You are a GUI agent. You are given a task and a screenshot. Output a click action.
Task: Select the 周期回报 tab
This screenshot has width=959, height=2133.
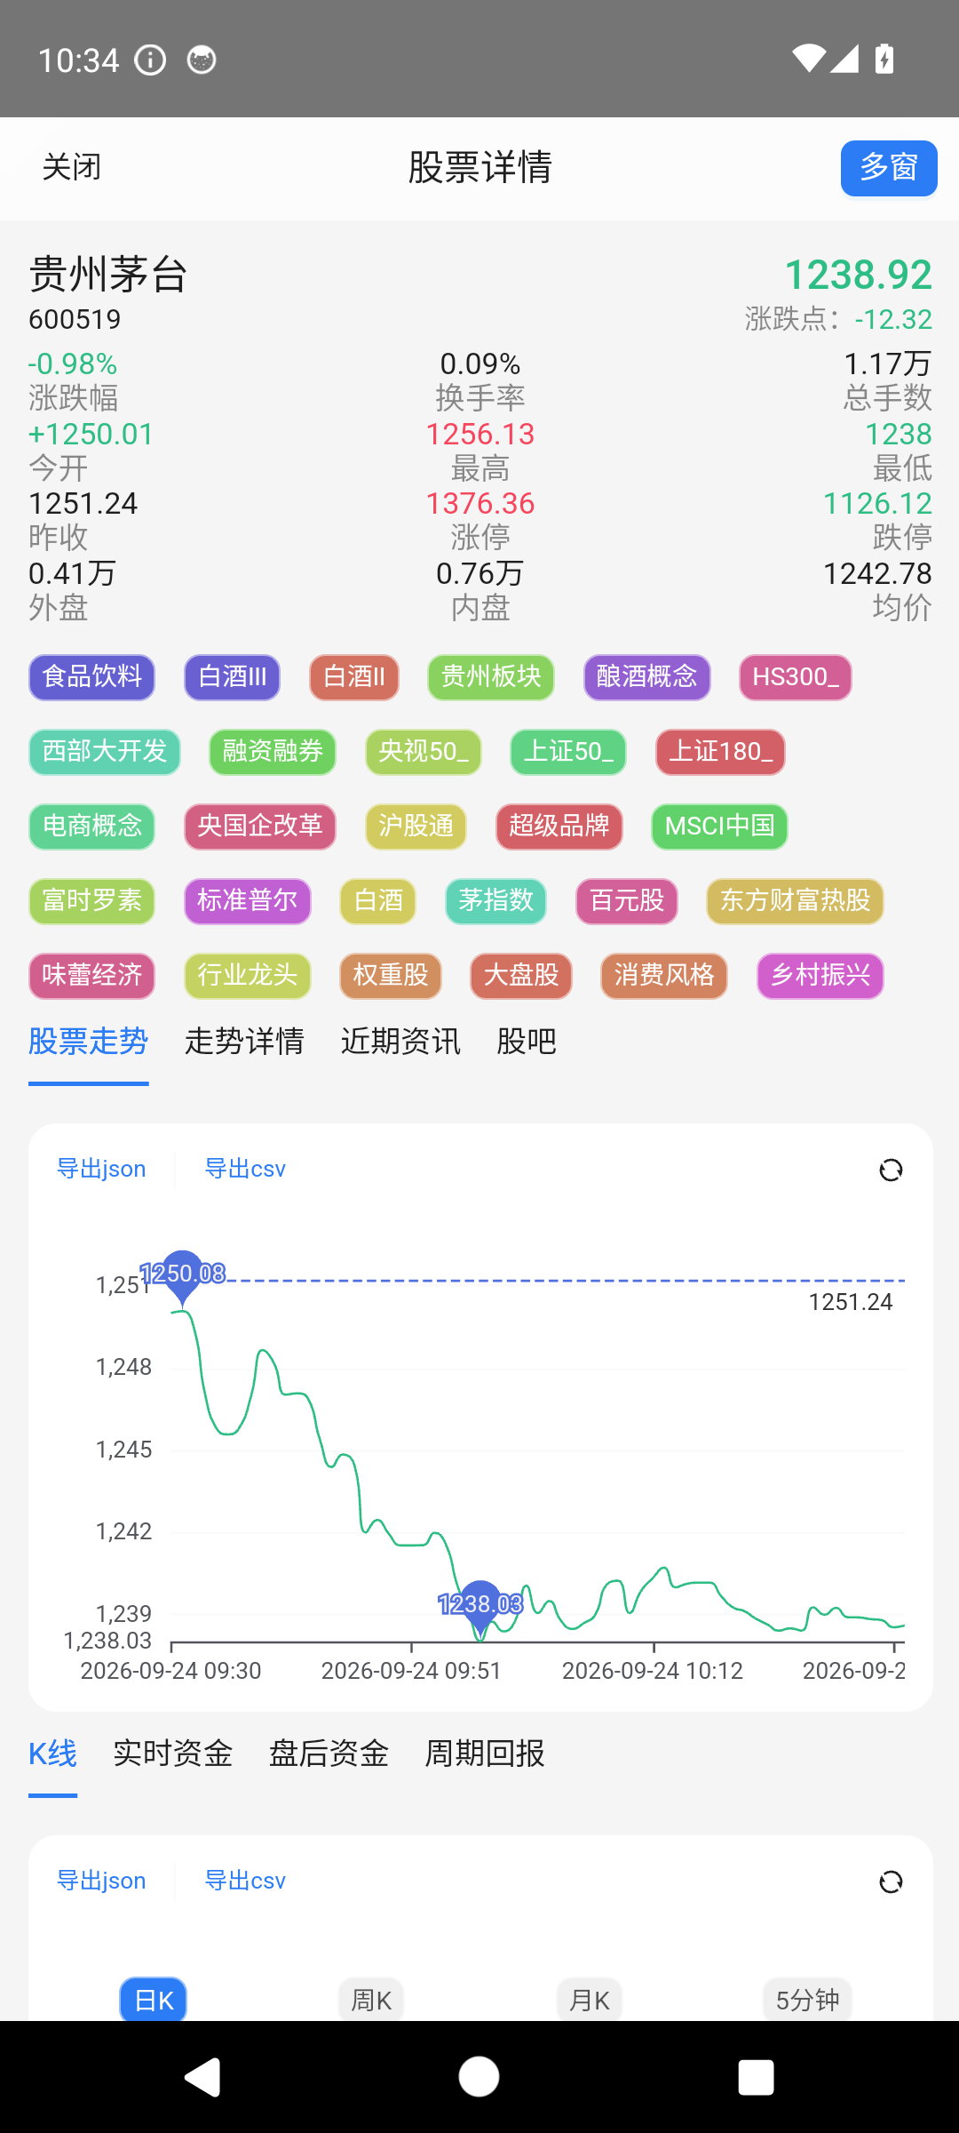click(x=485, y=1754)
